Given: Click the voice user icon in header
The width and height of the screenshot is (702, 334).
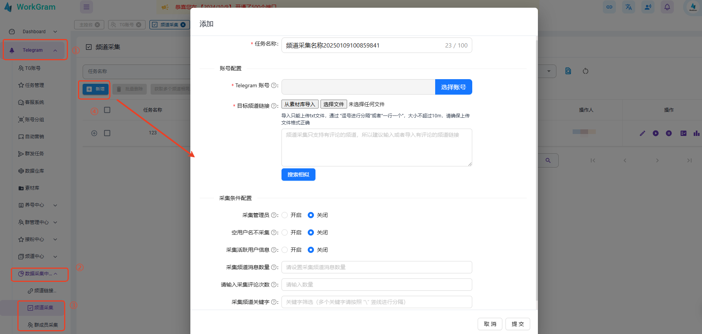Looking at the screenshot, I should (x=648, y=7).
